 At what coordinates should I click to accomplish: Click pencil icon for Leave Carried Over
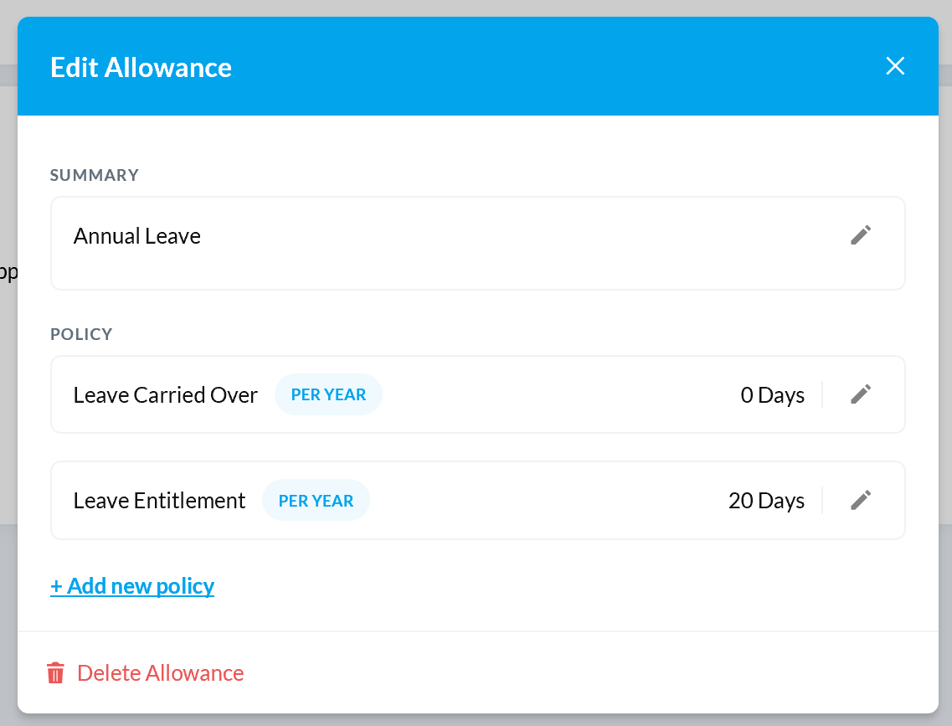click(861, 394)
